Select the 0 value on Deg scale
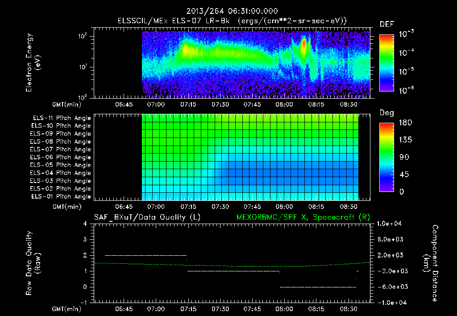The image size is (457, 316). coord(402,191)
